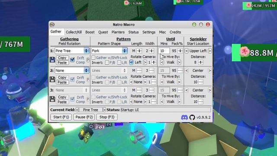Image resolution: width=277 pixels, height=156 pixels.
Task: Toggle Invert L/R checkbox in row 1
Action: [x=119, y=62]
